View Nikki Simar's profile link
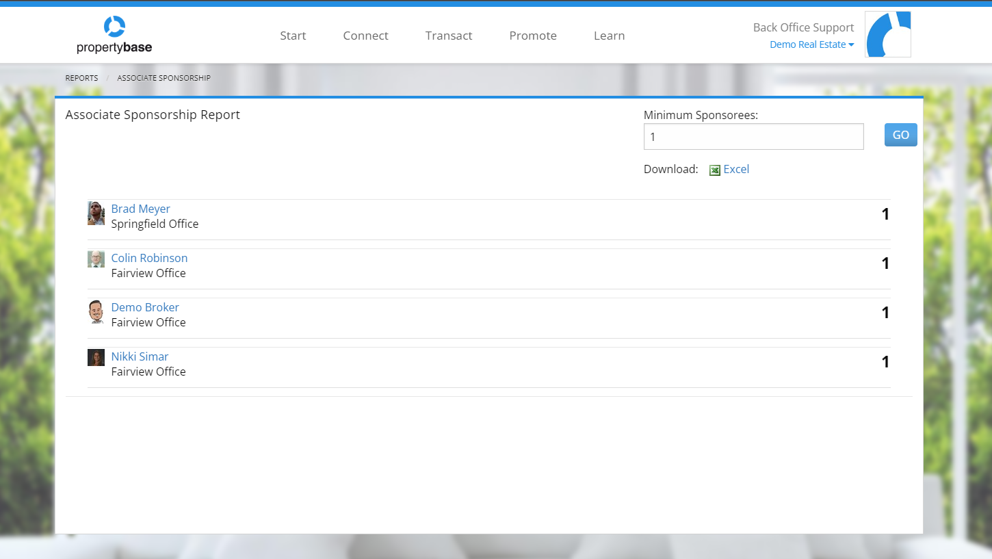Screen dimensions: 992x559 point(140,356)
